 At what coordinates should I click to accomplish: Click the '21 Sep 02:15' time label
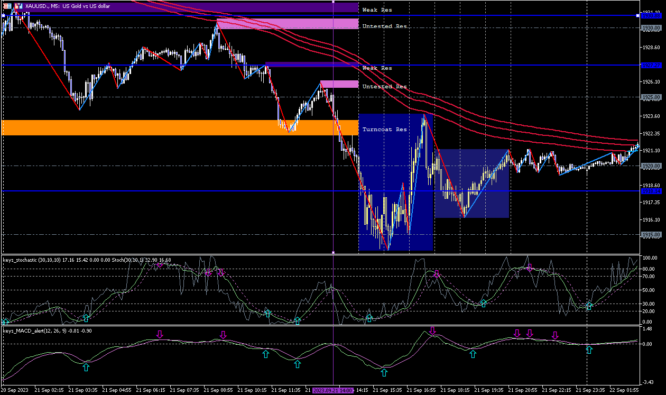tap(49, 390)
